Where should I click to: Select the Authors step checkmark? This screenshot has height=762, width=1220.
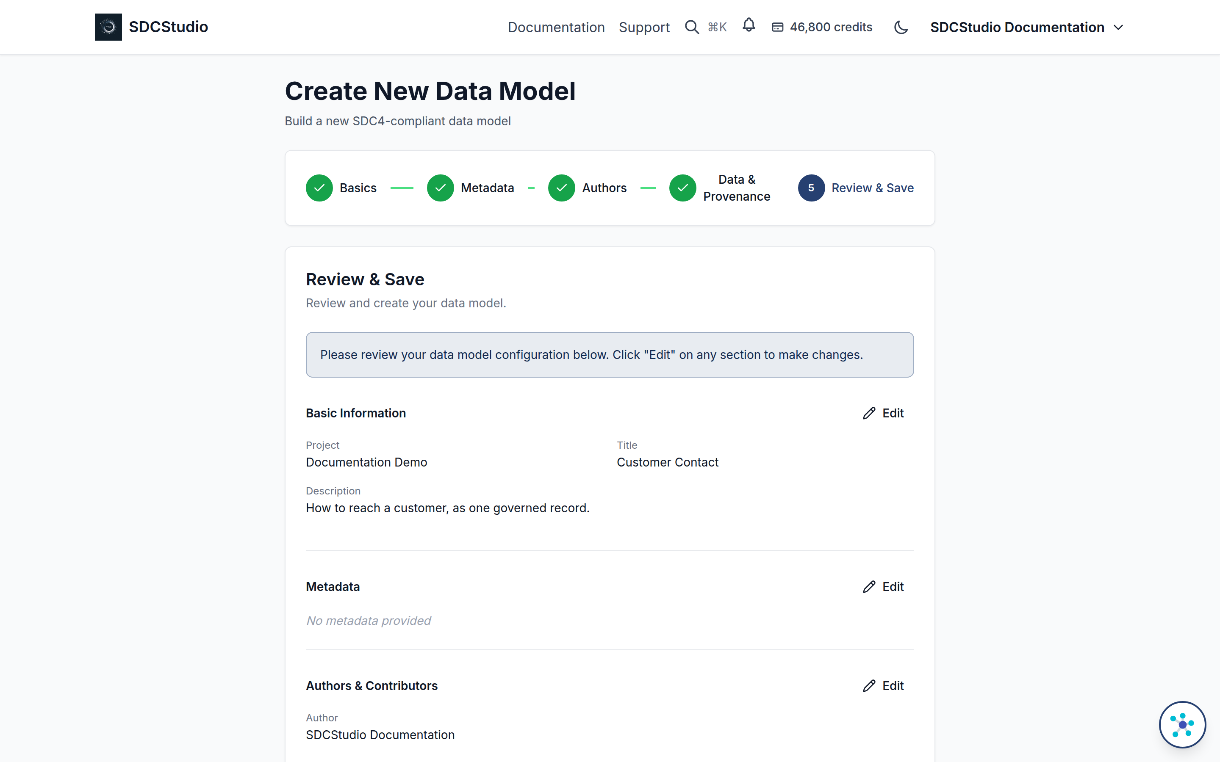pyautogui.click(x=562, y=188)
